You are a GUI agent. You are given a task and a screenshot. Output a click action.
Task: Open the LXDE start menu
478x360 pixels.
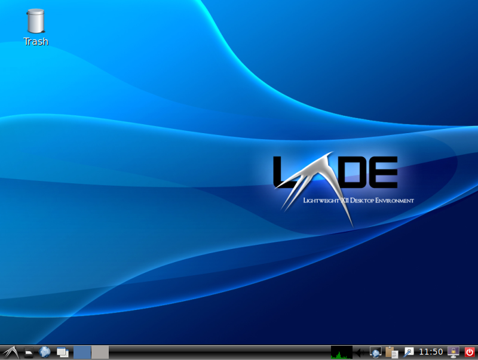[x=11, y=353]
